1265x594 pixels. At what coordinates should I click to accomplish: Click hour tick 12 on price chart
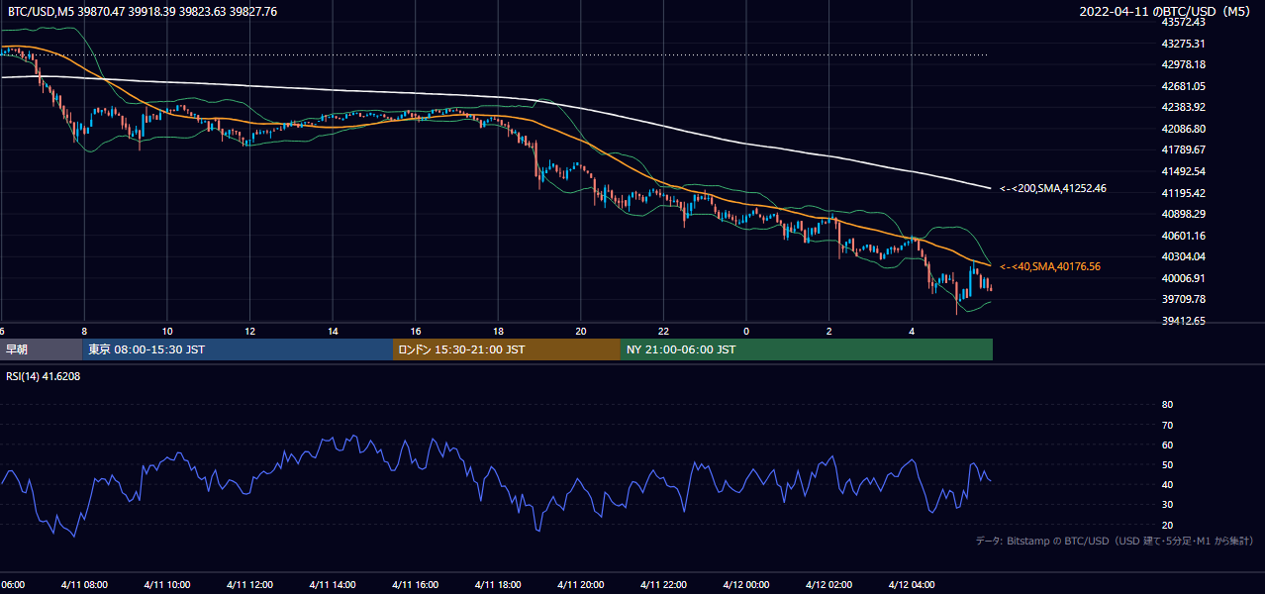pos(249,331)
